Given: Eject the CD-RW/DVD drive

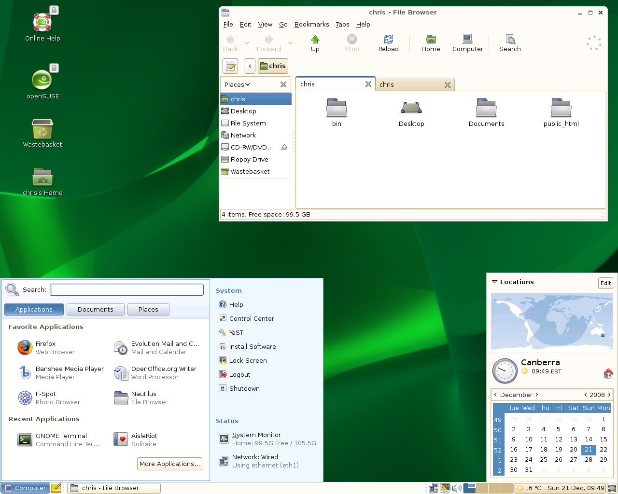Looking at the screenshot, I should pyautogui.click(x=284, y=147).
